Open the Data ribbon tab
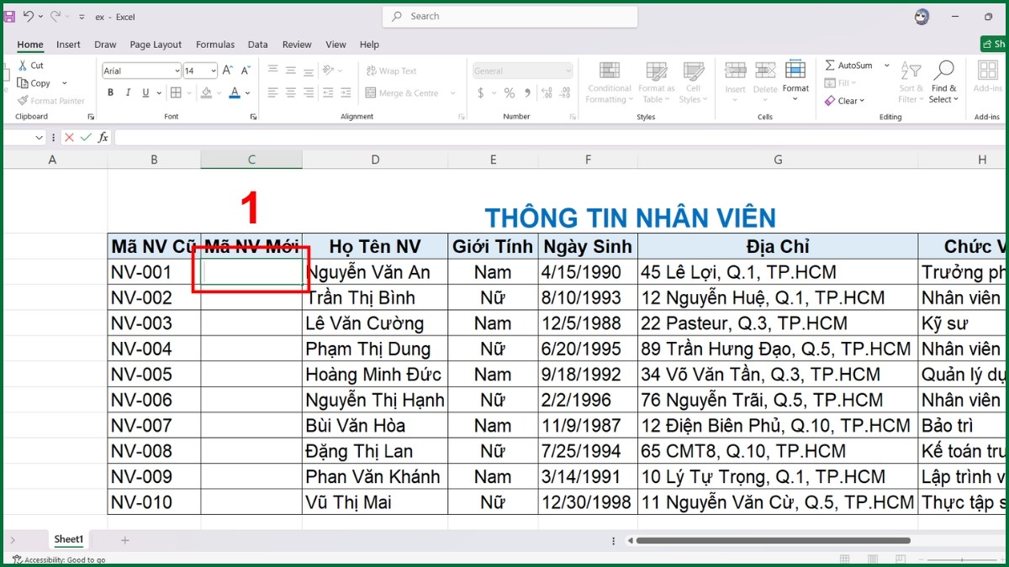The height and width of the screenshot is (567, 1009). point(257,45)
